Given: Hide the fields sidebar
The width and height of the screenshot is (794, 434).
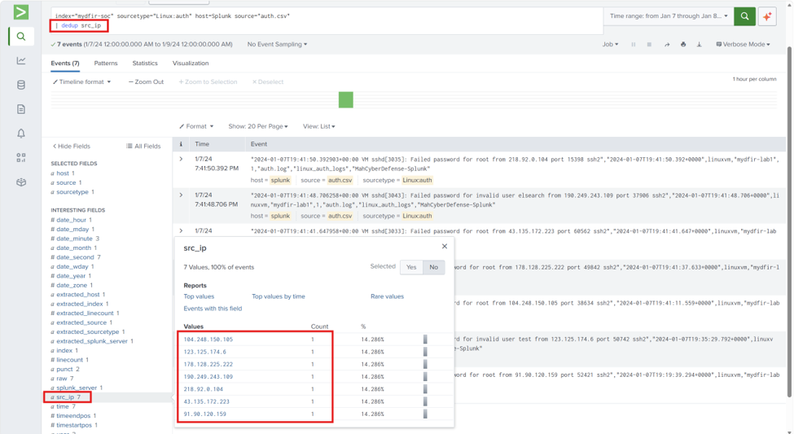Looking at the screenshot, I should 72,146.
